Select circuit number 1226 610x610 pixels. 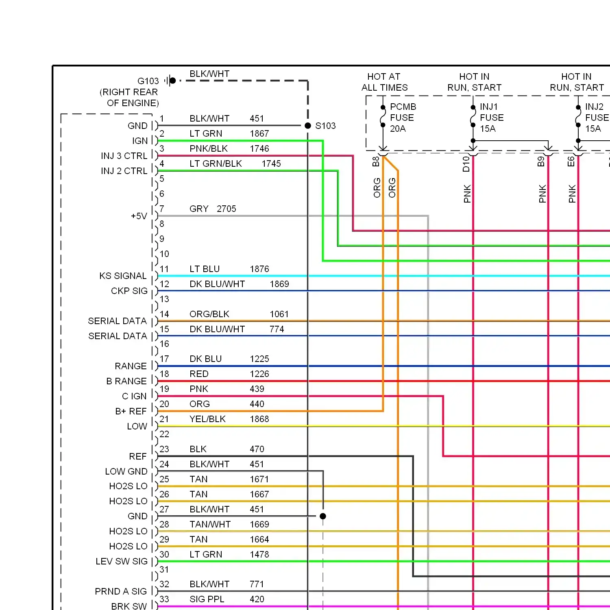[259, 374]
